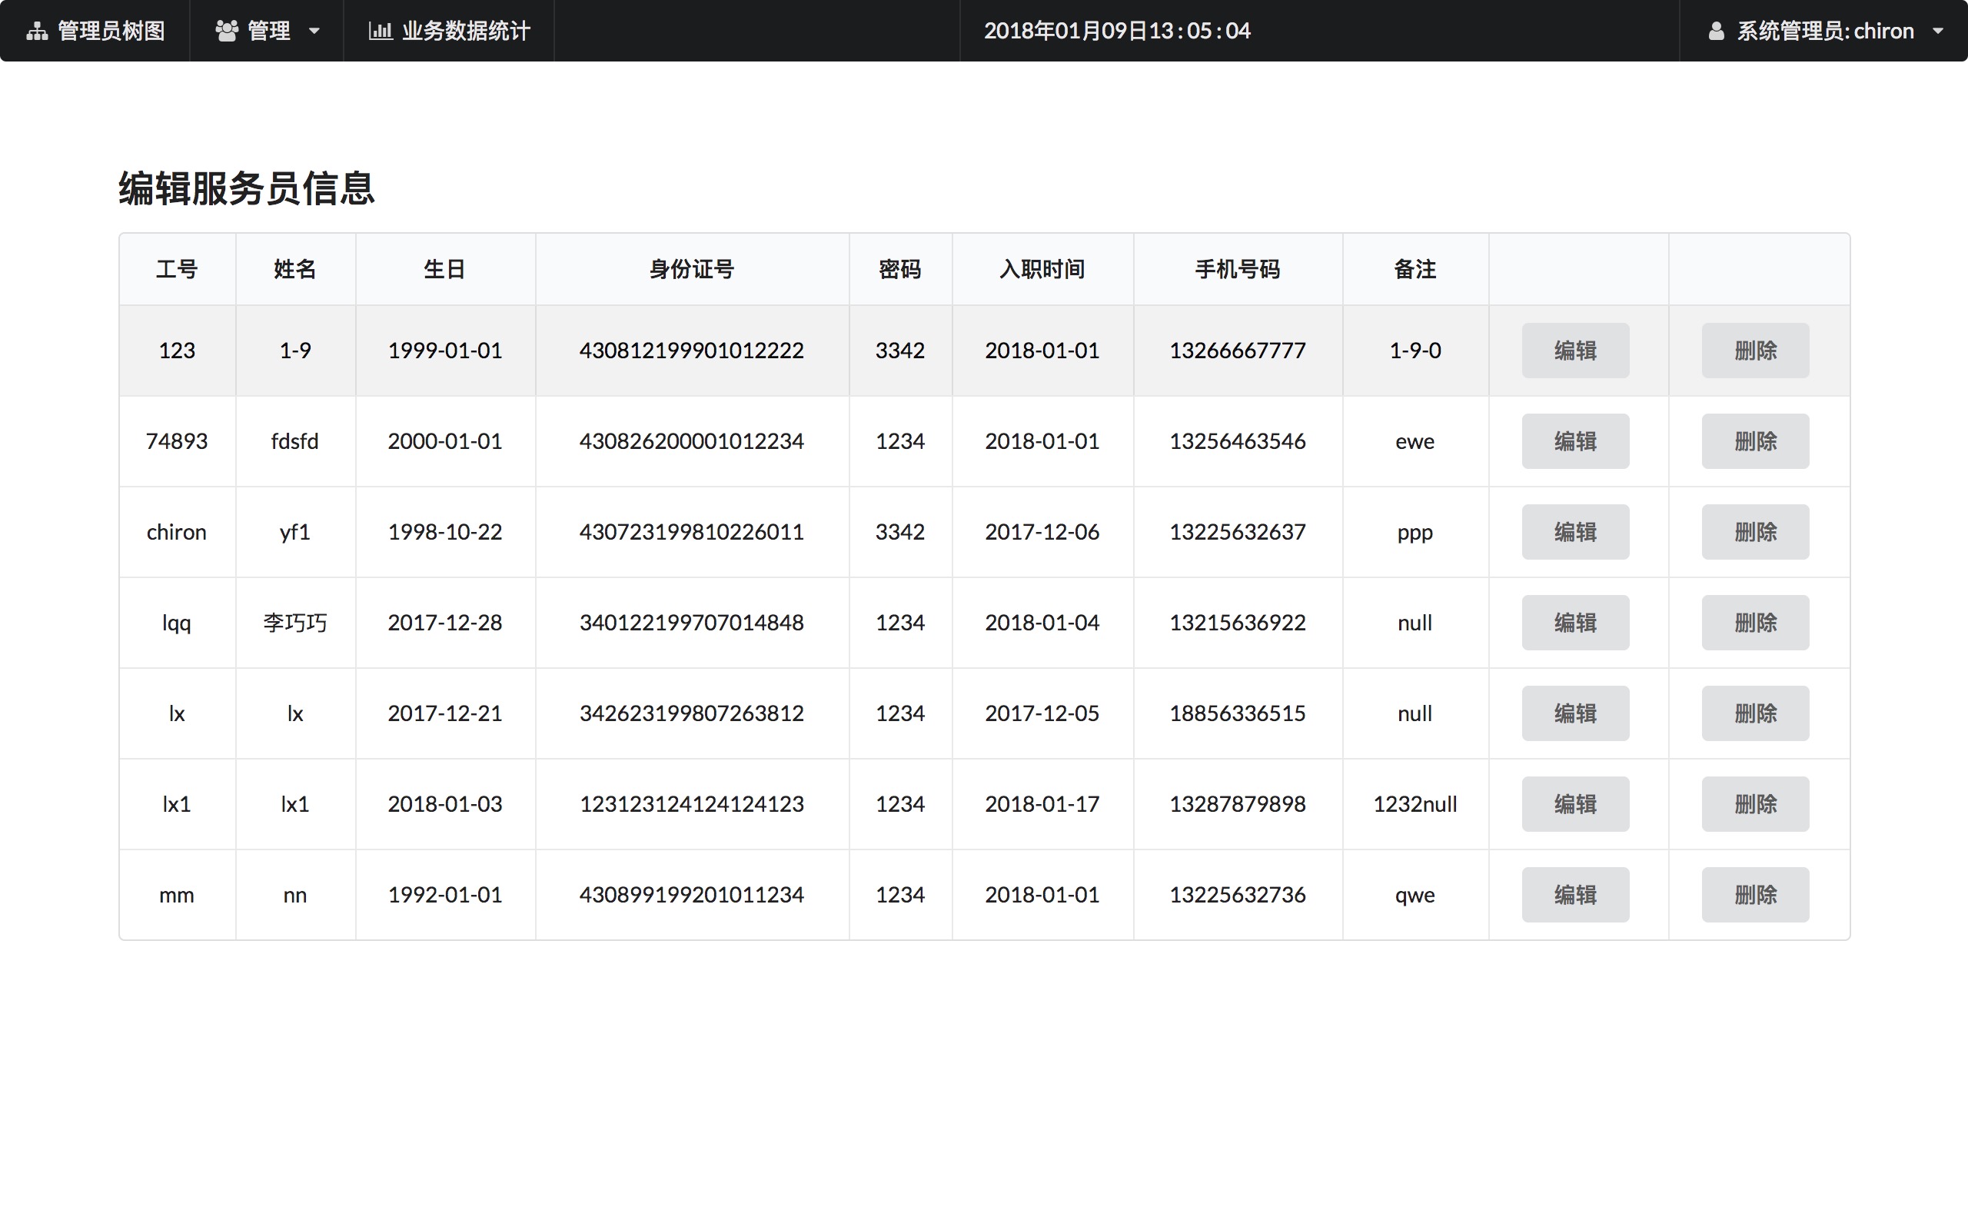Viewport: 1968px width, 1230px height.
Task: Click the sitemap icon beside 管理员树图
Action: [37, 31]
